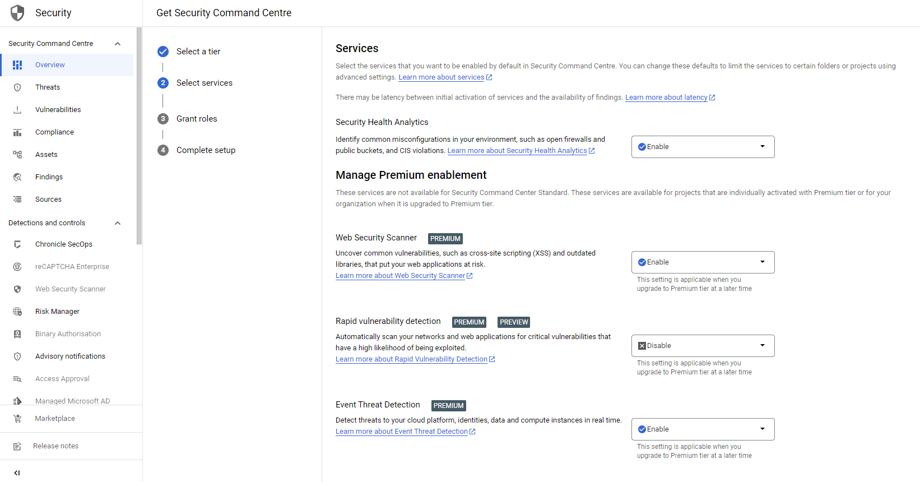Image resolution: width=920 pixels, height=482 pixels.
Task: Open Web Security Scanner Enable dropdown
Action: click(703, 262)
